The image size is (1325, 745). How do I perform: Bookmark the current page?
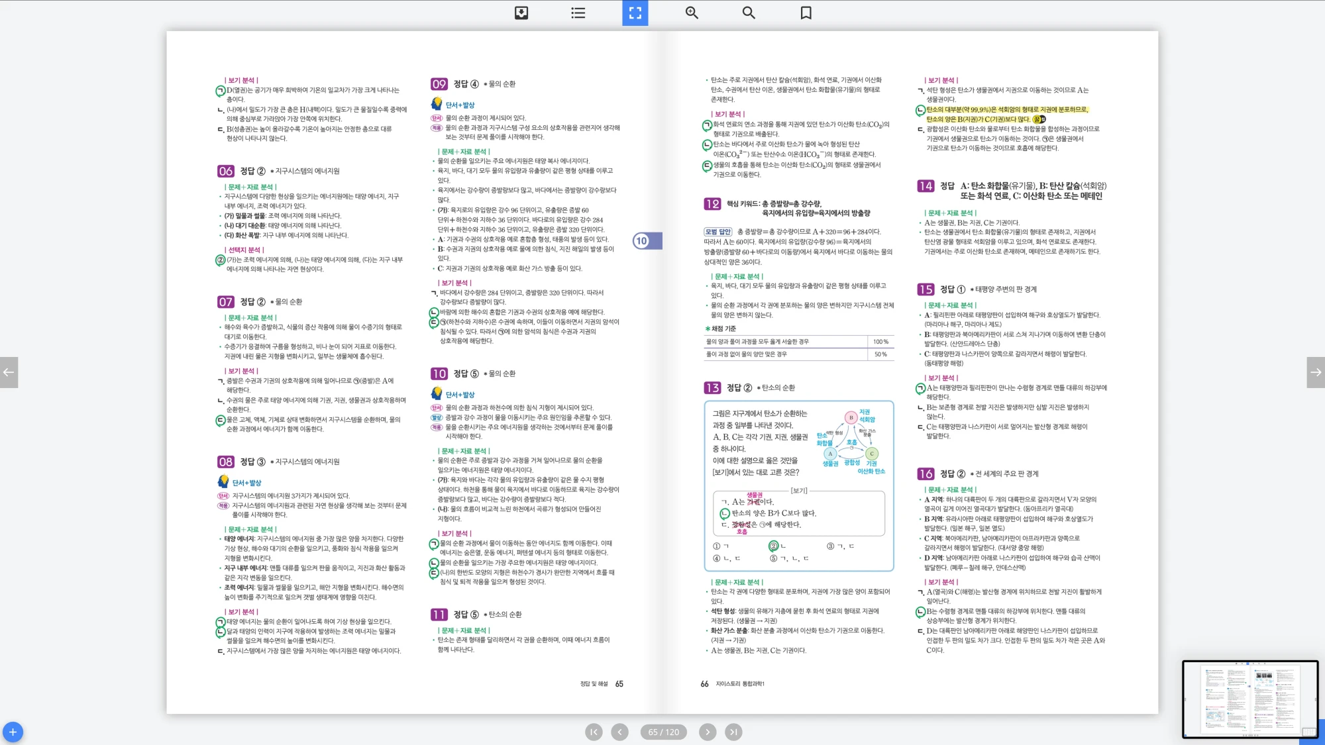pyautogui.click(x=806, y=13)
